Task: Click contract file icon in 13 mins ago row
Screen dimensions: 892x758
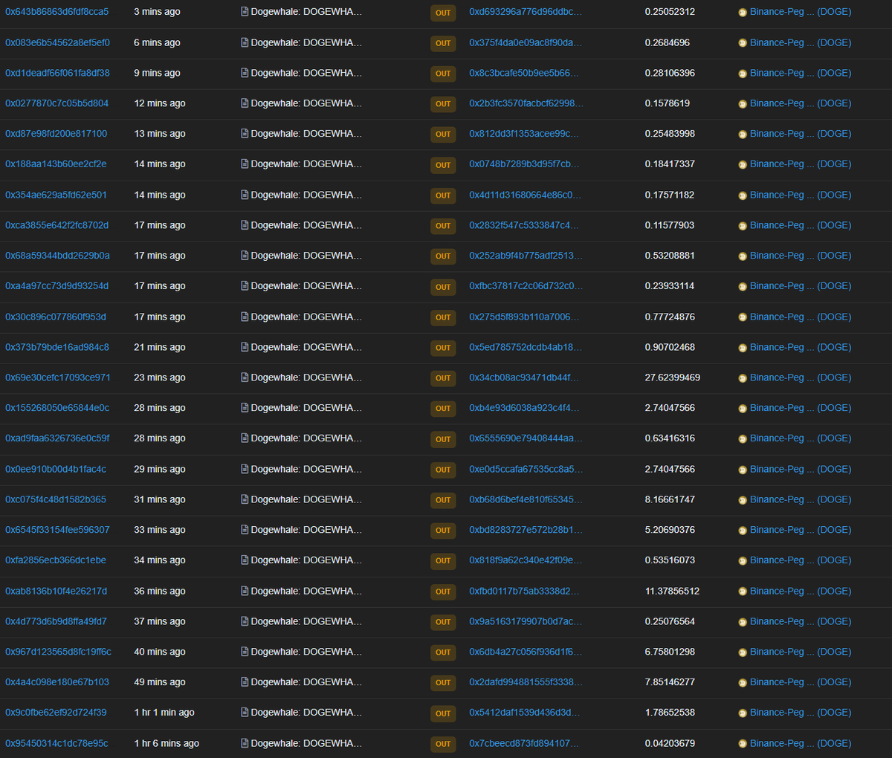Action: point(245,134)
